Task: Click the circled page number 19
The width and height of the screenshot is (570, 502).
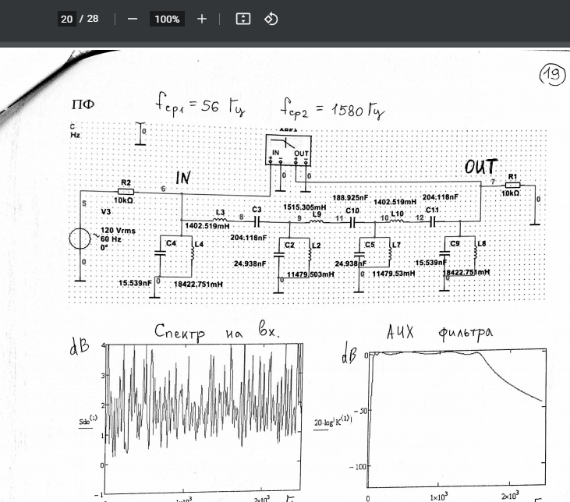Action: click(552, 75)
